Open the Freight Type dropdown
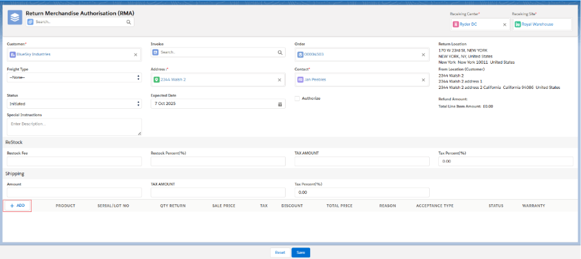Viewport: 581px width, 259px height. (73, 78)
